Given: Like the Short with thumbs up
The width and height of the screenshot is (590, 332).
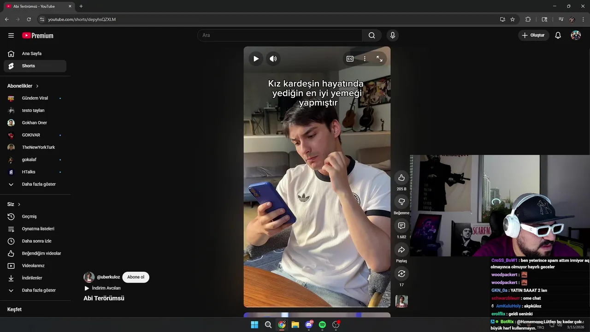Looking at the screenshot, I should click(x=401, y=178).
